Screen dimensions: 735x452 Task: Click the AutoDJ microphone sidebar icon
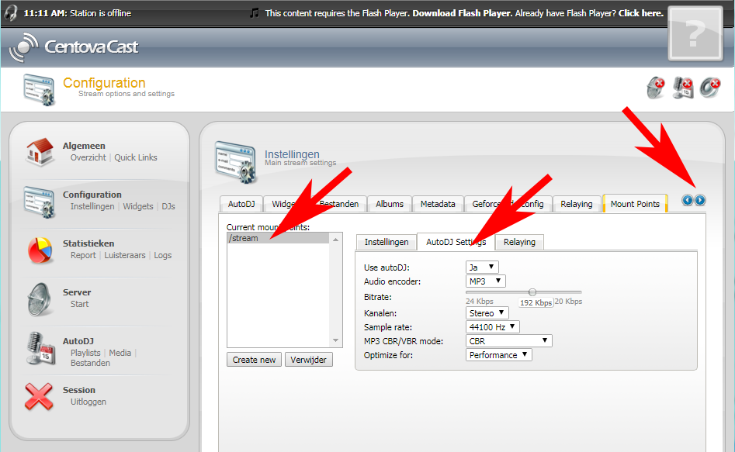(41, 348)
